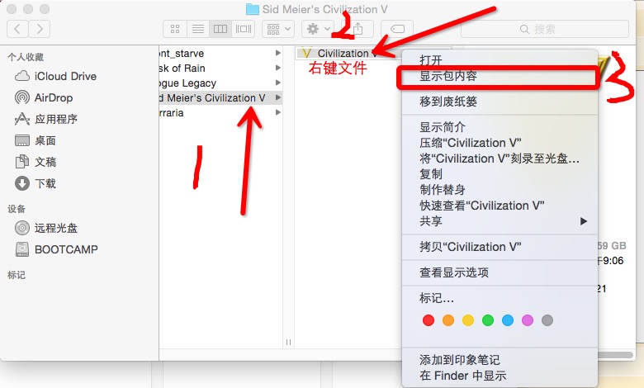Apply the green tag color
This screenshot has width=644, height=388.
click(x=488, y=320)
